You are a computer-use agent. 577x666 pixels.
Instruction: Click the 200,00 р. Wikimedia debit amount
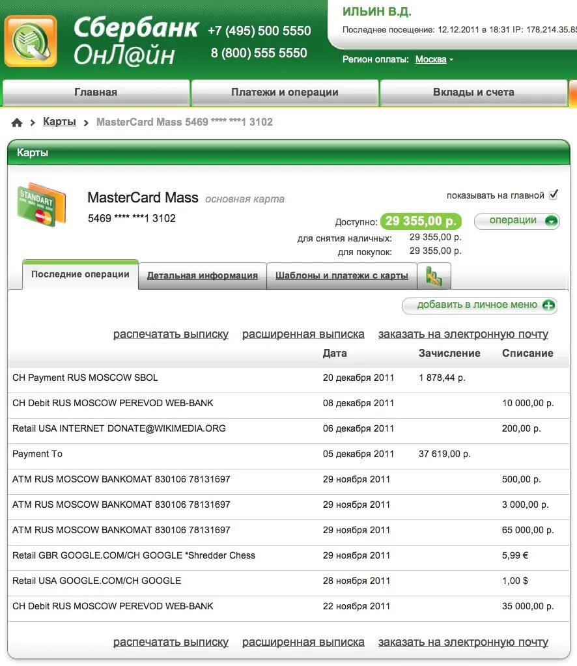522,428
